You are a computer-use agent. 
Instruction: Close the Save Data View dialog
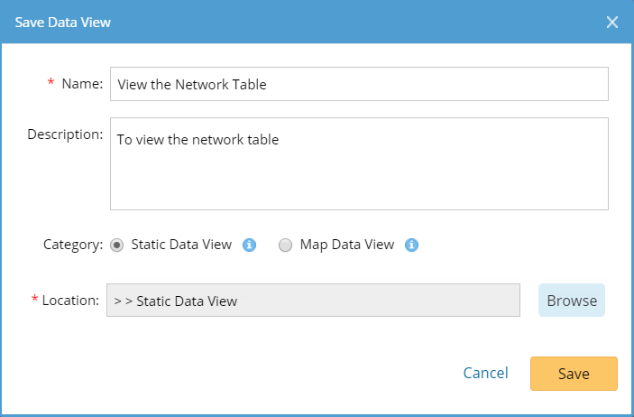pos(612,23)
